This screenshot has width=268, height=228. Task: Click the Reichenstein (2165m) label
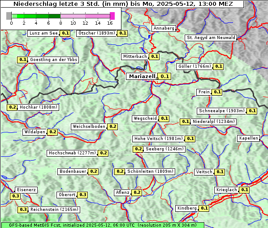(x=54, y=210)
